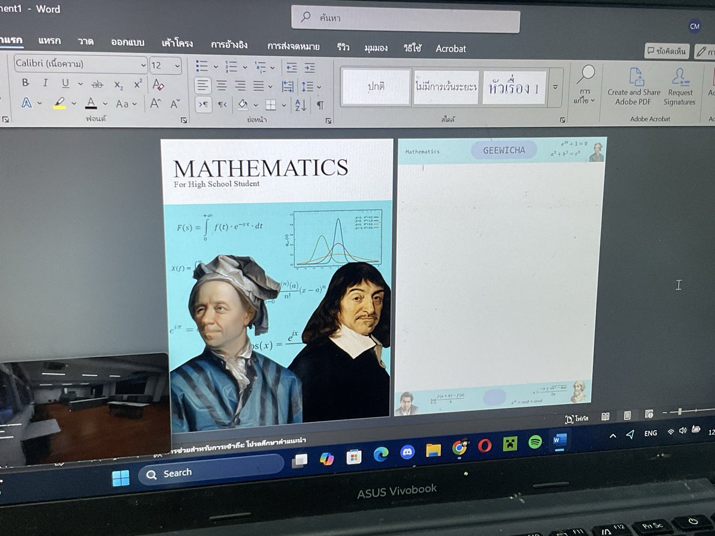Align text right

[x=240, y=86]
